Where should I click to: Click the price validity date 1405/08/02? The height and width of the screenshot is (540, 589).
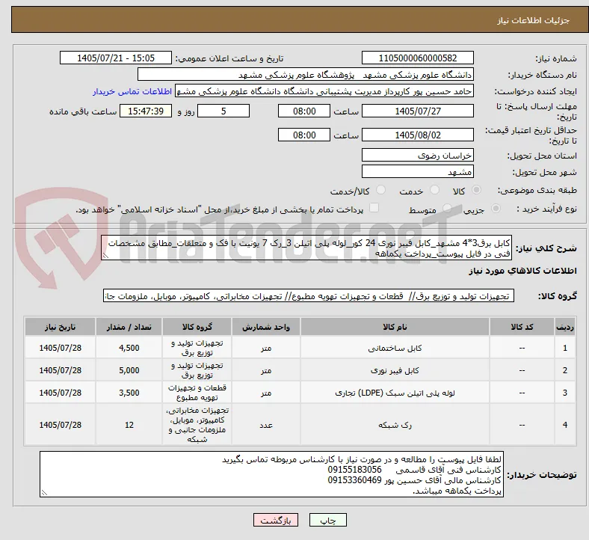pos(418,135)
